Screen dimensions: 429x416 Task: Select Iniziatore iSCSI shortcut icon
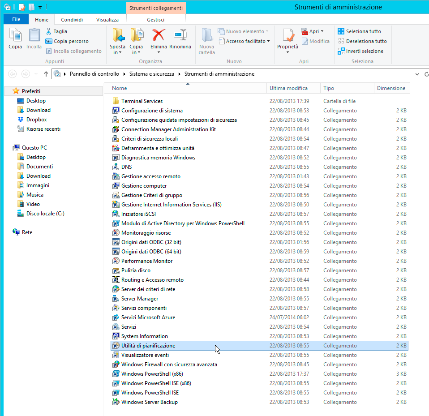click(x=116, y=214)
